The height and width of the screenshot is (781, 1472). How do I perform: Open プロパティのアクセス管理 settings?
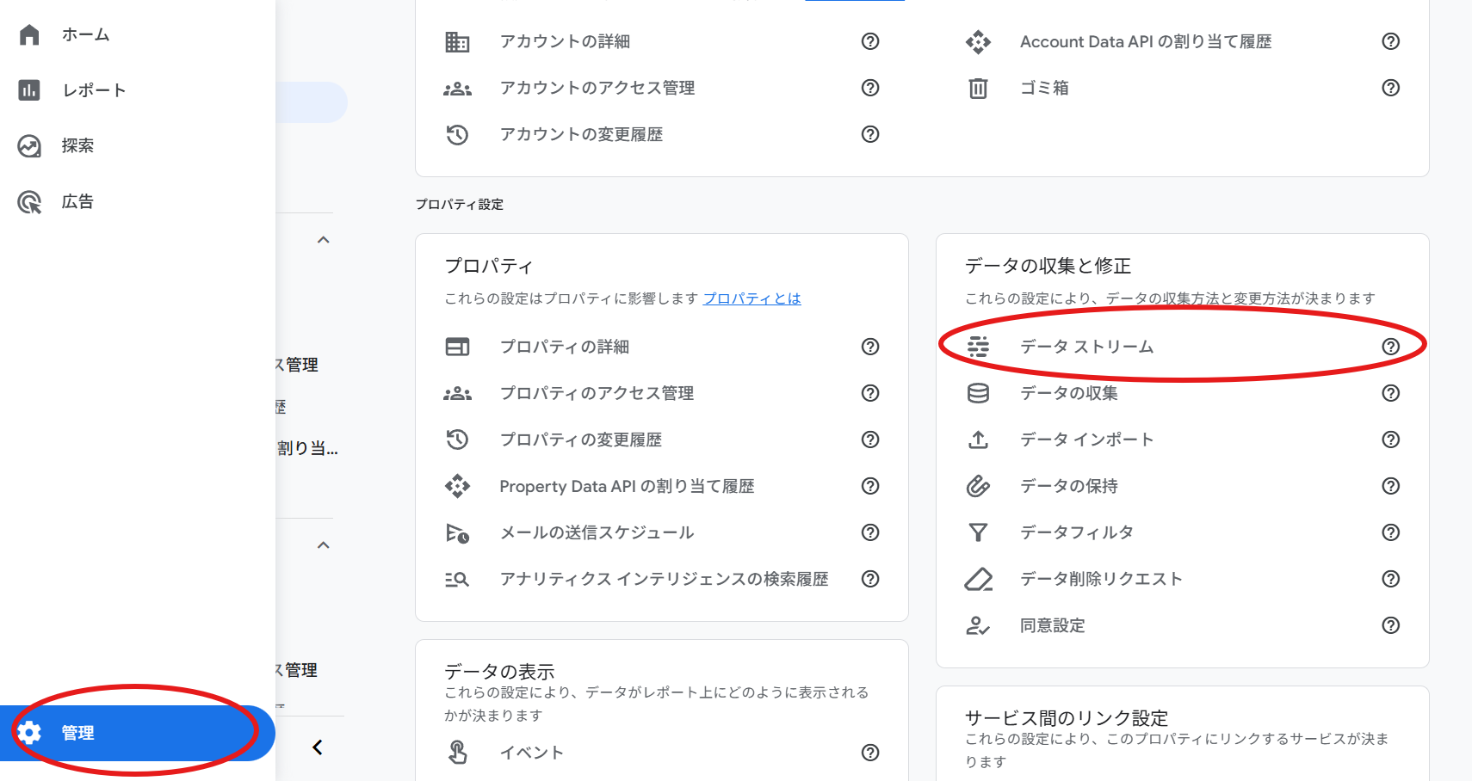[597, 393]
